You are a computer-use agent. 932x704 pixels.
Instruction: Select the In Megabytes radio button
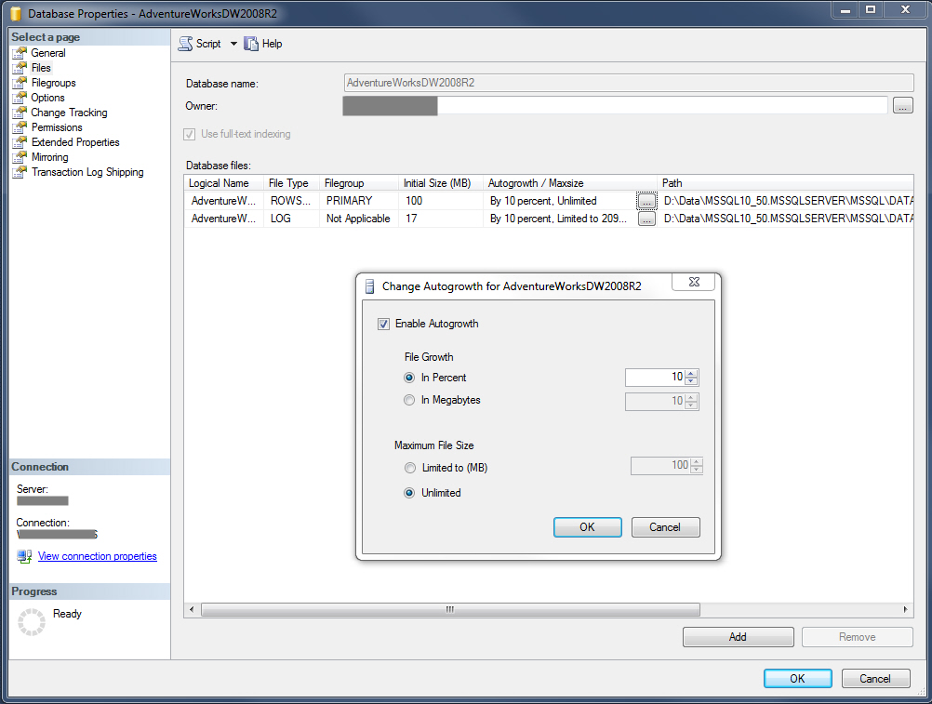409,400
